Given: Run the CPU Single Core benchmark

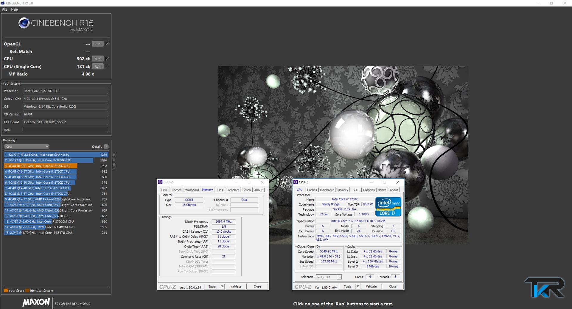Looking at the screenshot, I should pyautogui.click(x=98, y=67).
